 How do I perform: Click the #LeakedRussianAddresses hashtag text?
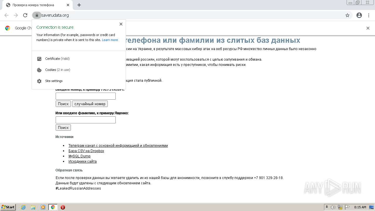tap(78, 188)
